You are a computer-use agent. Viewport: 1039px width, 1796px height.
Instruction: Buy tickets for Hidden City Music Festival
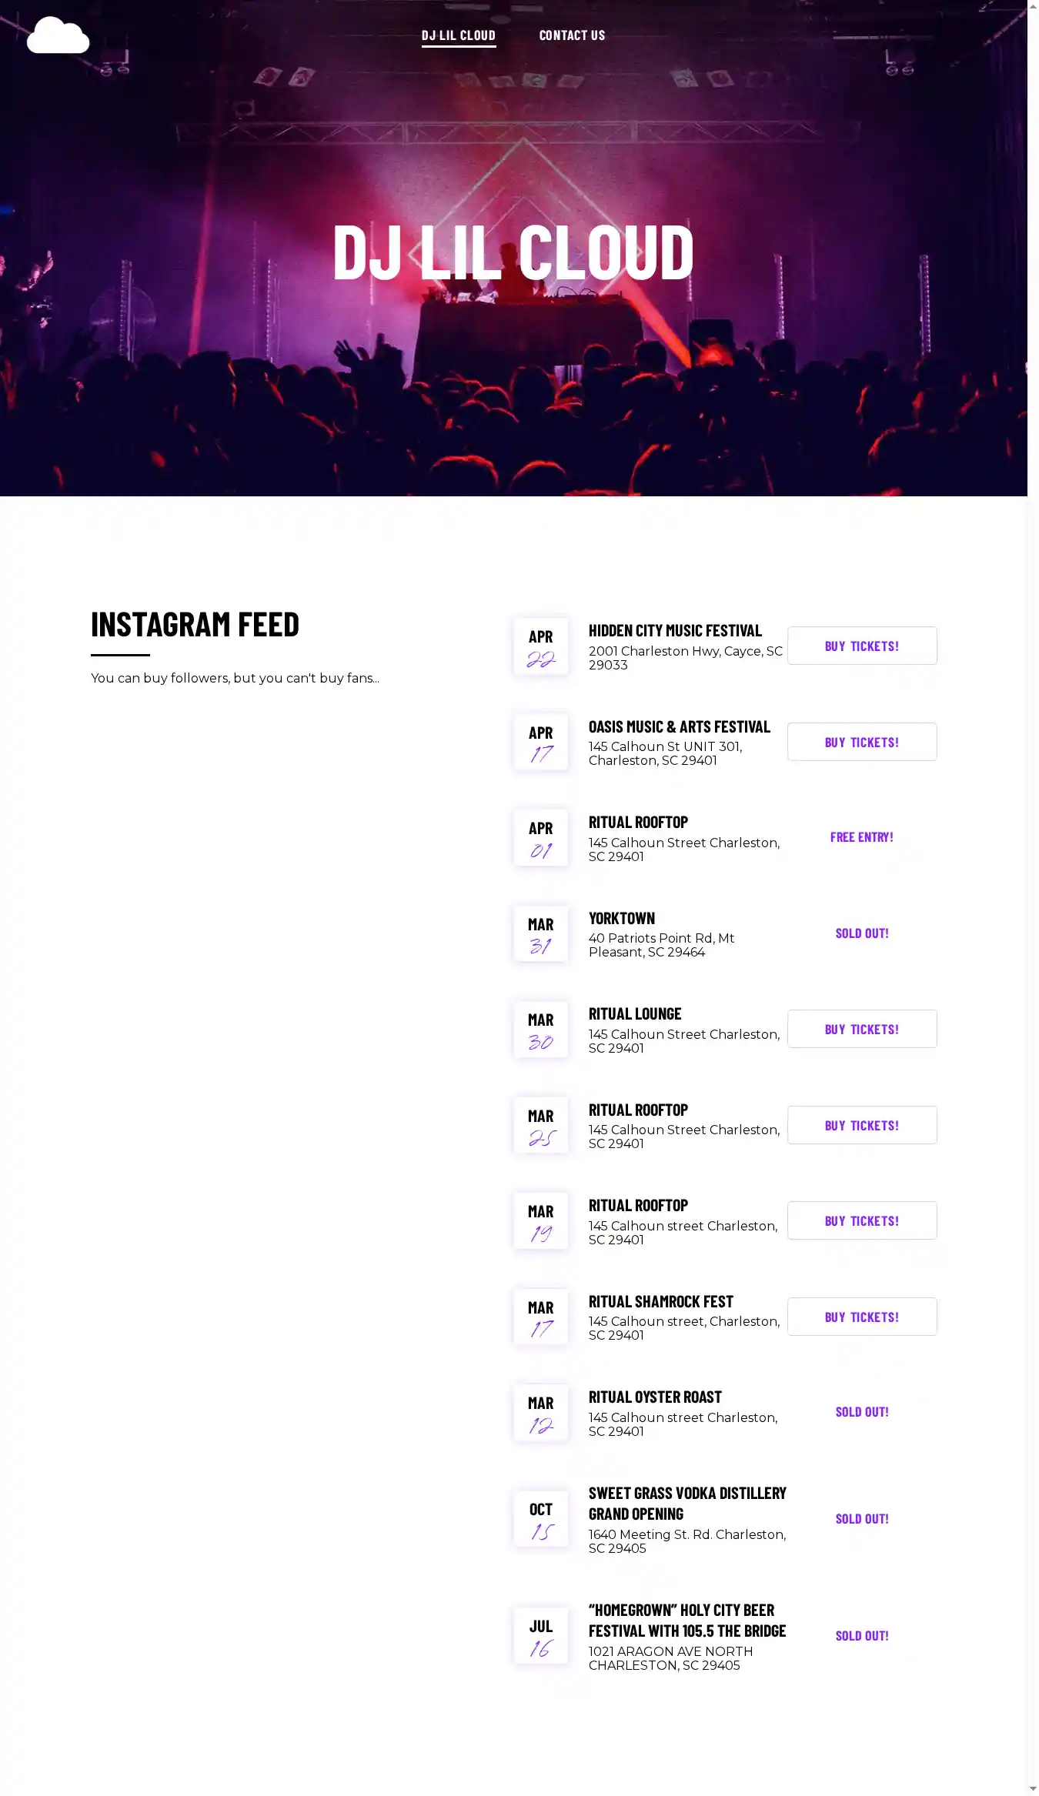pos(861,646)
